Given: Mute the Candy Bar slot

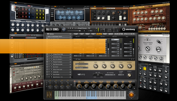Looking at the screenshot, I should 49,72.
